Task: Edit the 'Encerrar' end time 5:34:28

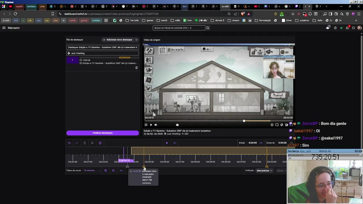Action: 282,143
